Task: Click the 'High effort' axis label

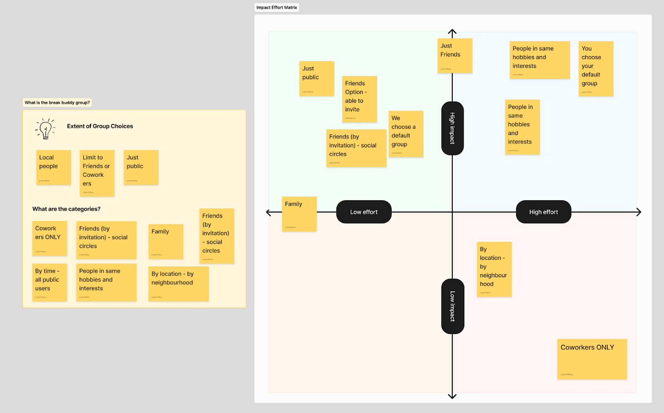Action: [543, 211]
